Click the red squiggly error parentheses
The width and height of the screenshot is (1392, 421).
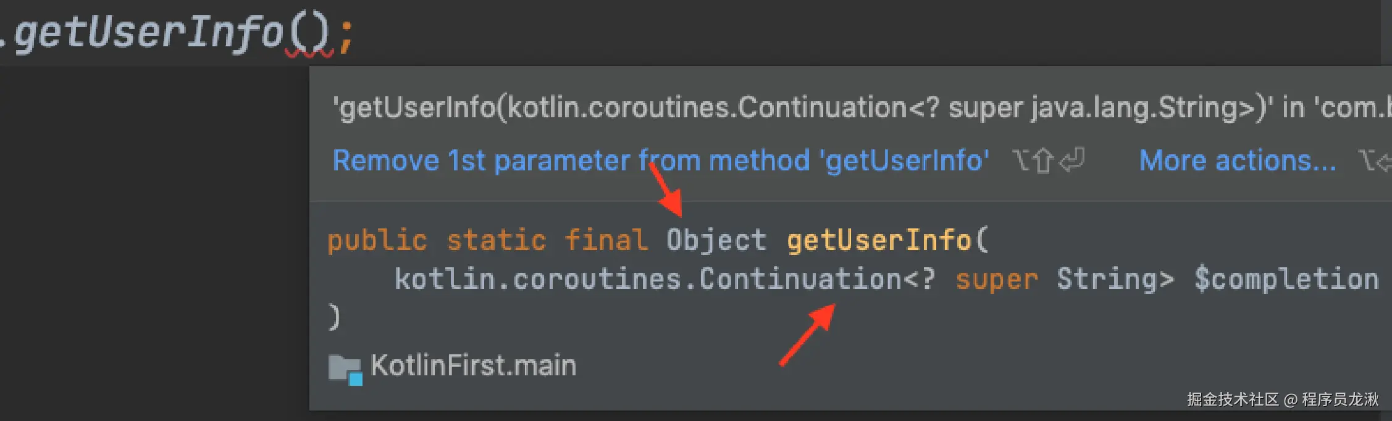click(309, 38)
